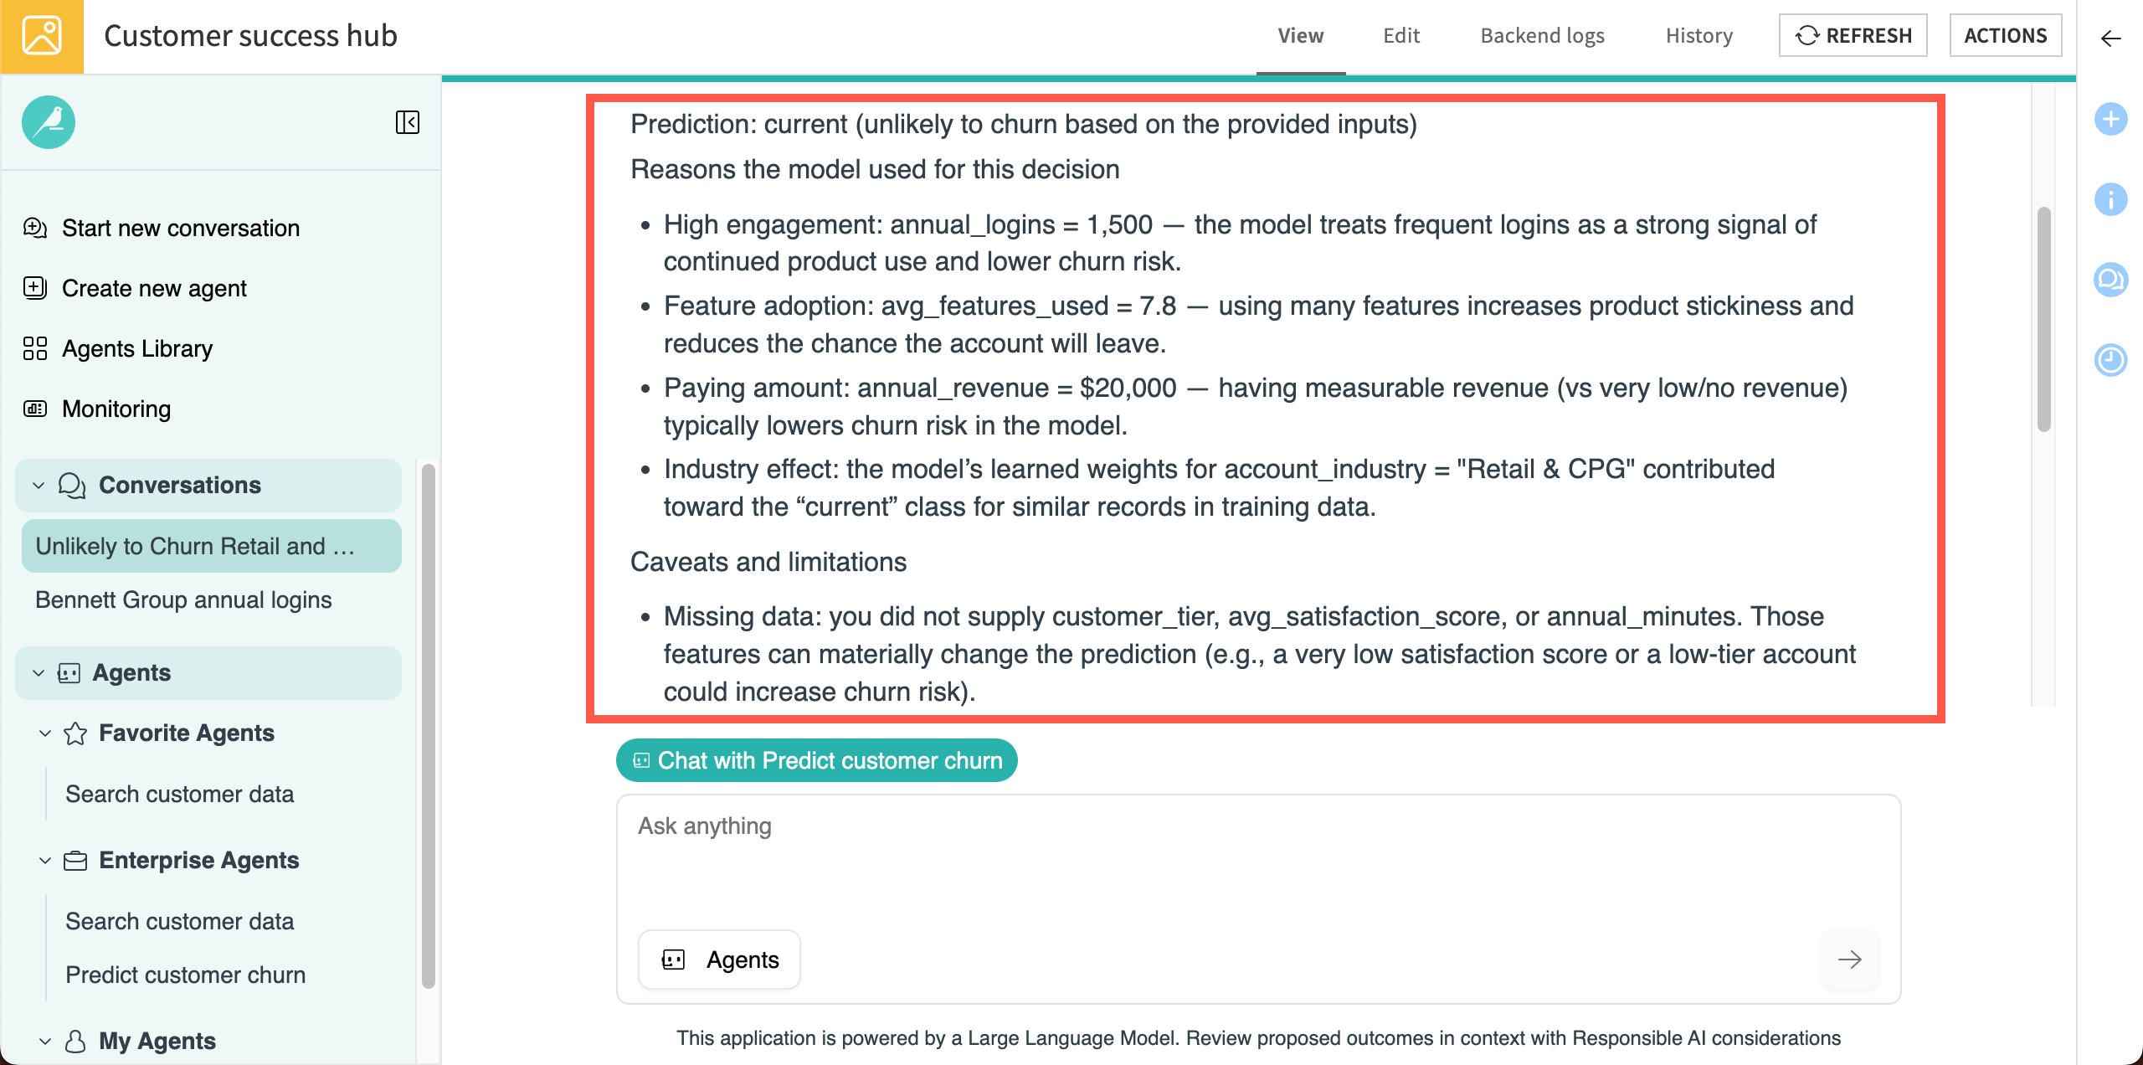Click the REFRESH button
The height and width of the screenshot is (1065, 2143).
pyautogui.click(x=1853, y=35)
